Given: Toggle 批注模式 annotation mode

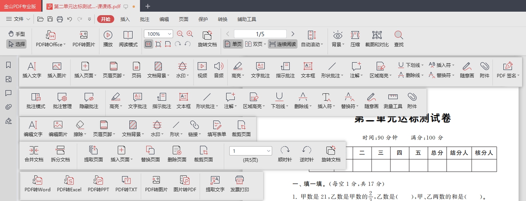Looking at the screenshot, I should tap(36, 101).
